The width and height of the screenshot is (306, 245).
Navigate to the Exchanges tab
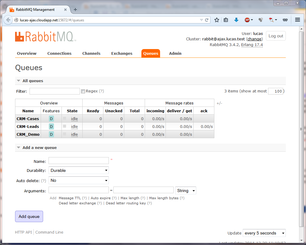[x=122, y=53]
